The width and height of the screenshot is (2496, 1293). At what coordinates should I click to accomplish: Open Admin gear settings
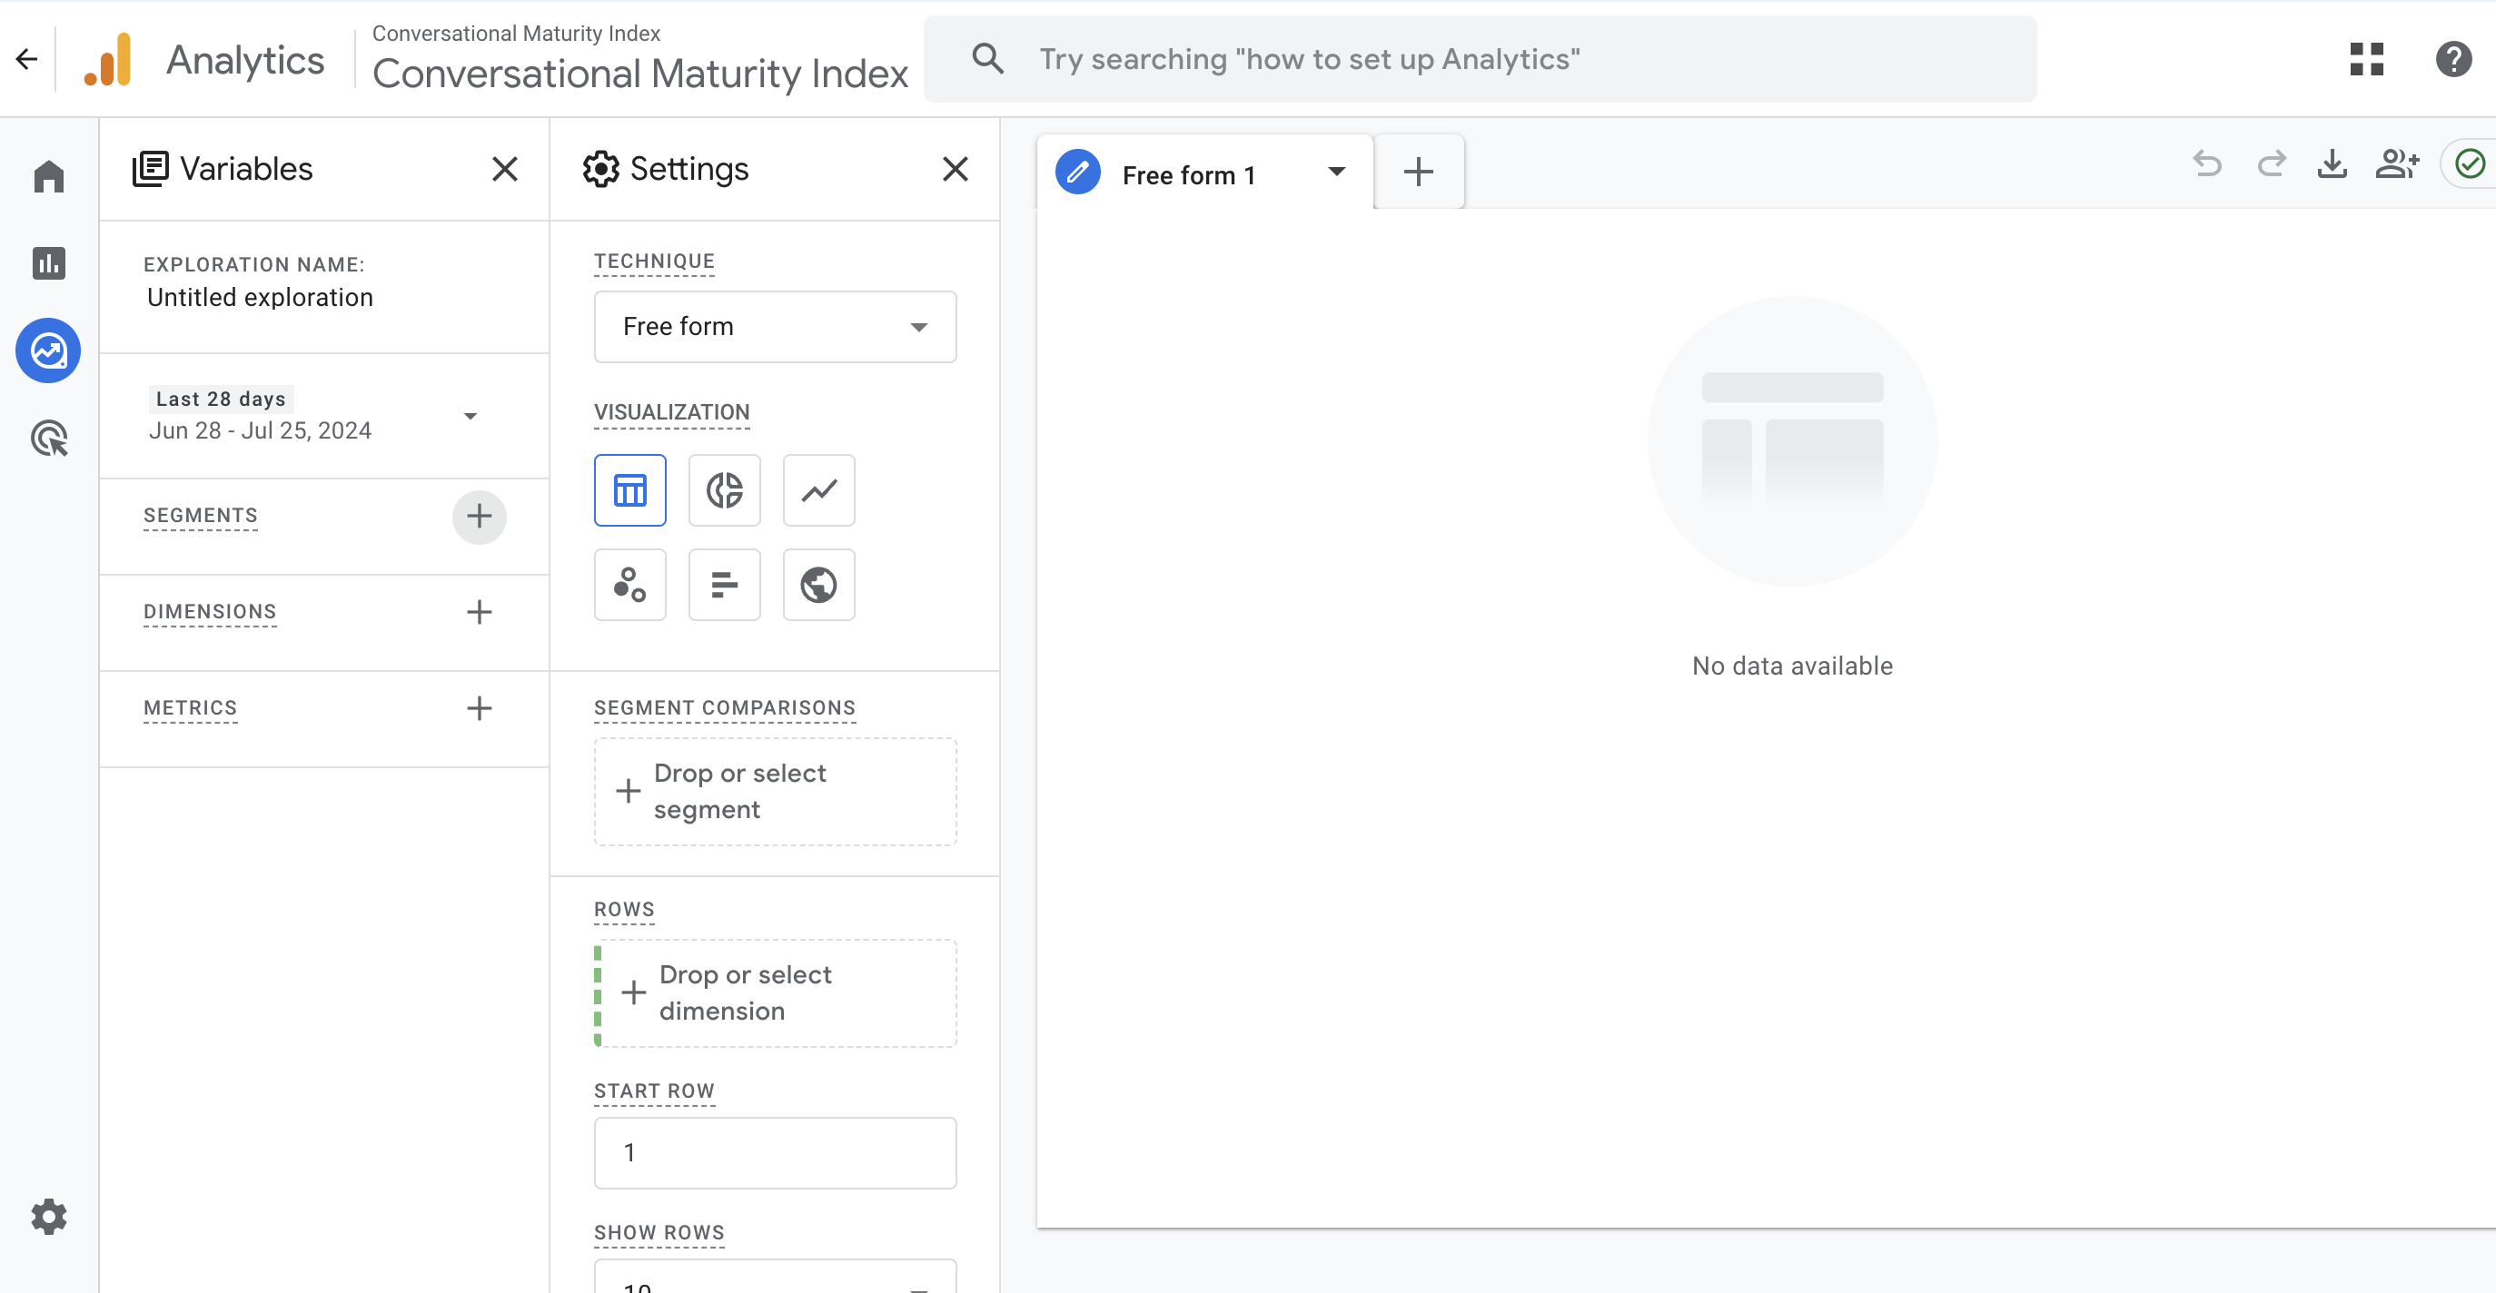point(48,1216)
